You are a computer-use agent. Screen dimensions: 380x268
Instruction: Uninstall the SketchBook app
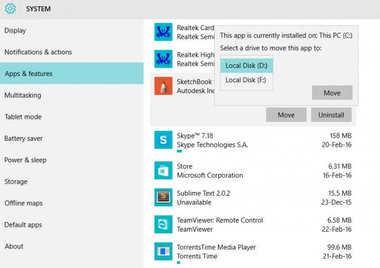pyautogui.click(x=331, y=115)
